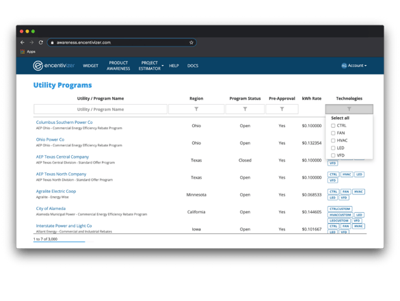Image resolution: width=400 pixels, height=301 pixels.
Task: Check the VFD technology checkbox
Action: point(333,155)
